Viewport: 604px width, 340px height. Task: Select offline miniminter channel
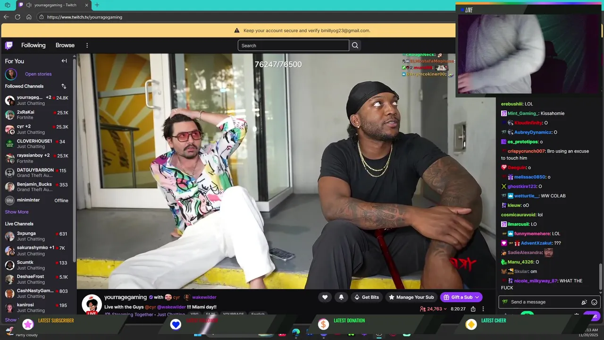pos(36,200)
